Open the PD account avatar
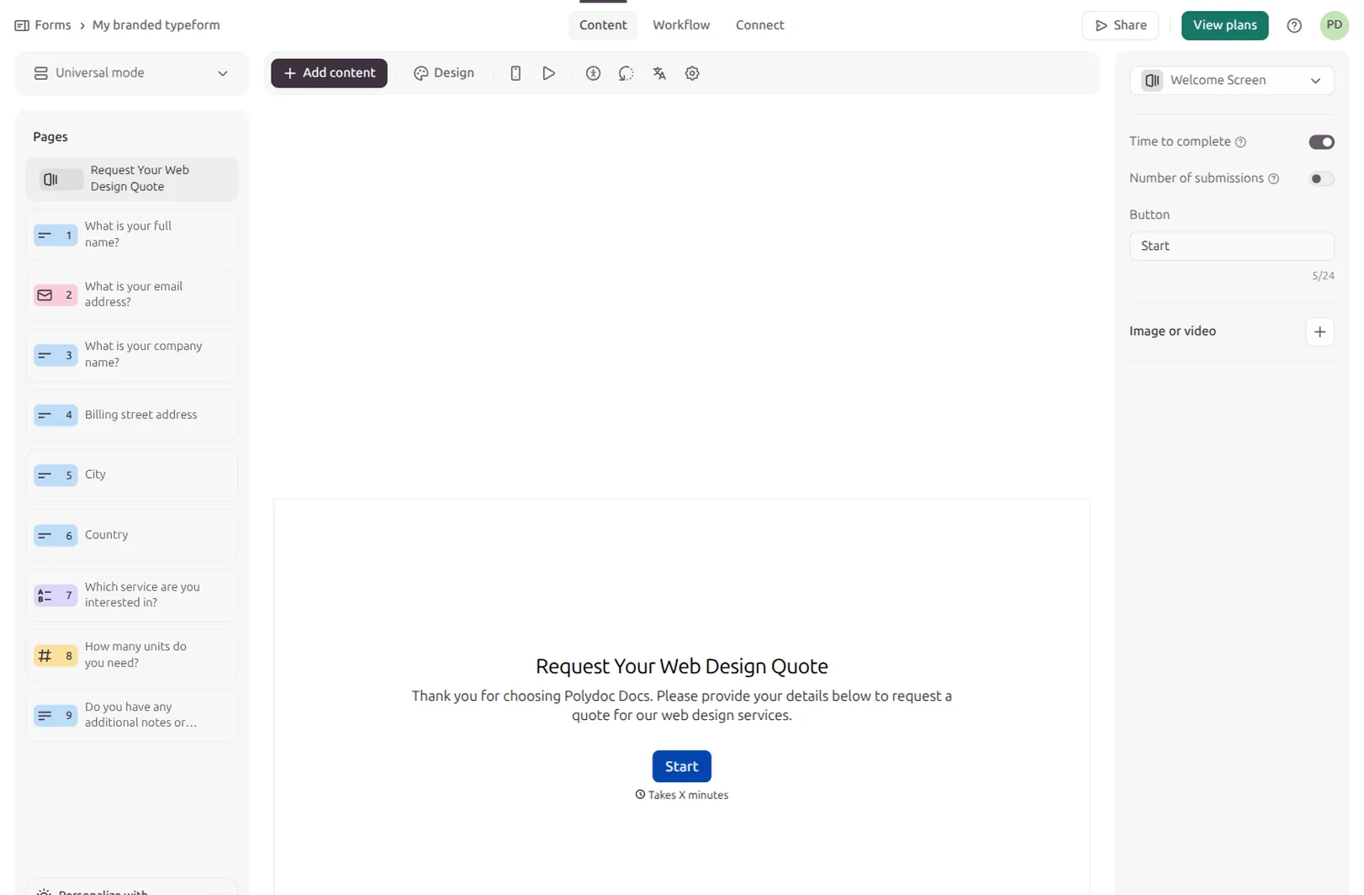The image size is (1364, 895). point(1335,25)
